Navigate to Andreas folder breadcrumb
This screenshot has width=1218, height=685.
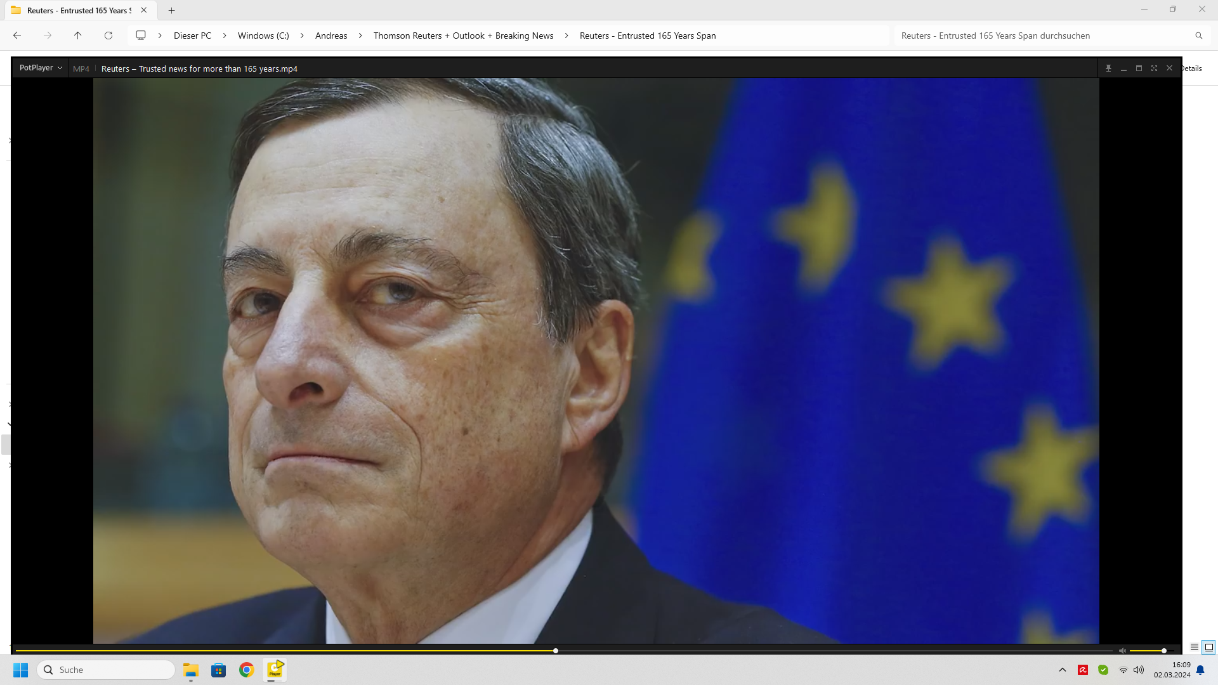(331, 36)
